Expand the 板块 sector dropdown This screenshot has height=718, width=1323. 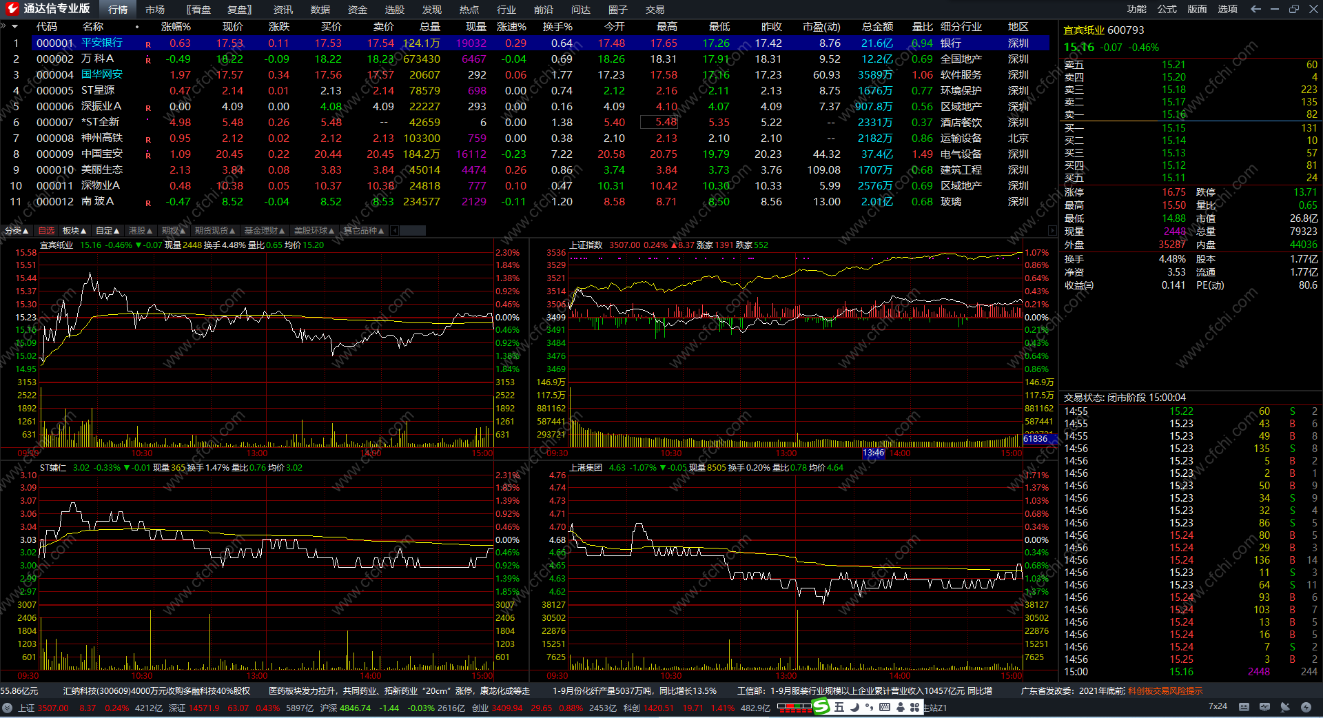74,230
